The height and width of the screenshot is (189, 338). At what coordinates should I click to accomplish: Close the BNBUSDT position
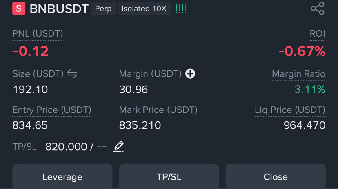tap(276, 176)
